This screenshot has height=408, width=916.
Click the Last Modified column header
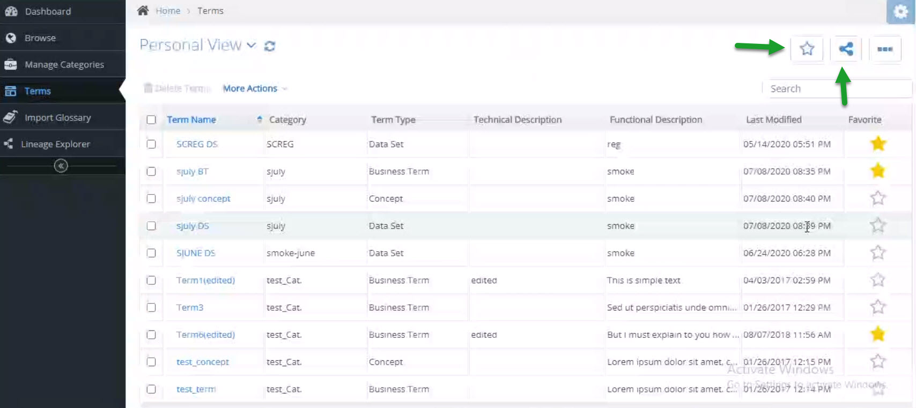(773, 120)
